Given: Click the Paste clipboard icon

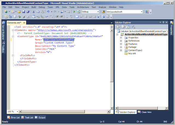Looking at the screenshot, I should [x=42, y=12].
